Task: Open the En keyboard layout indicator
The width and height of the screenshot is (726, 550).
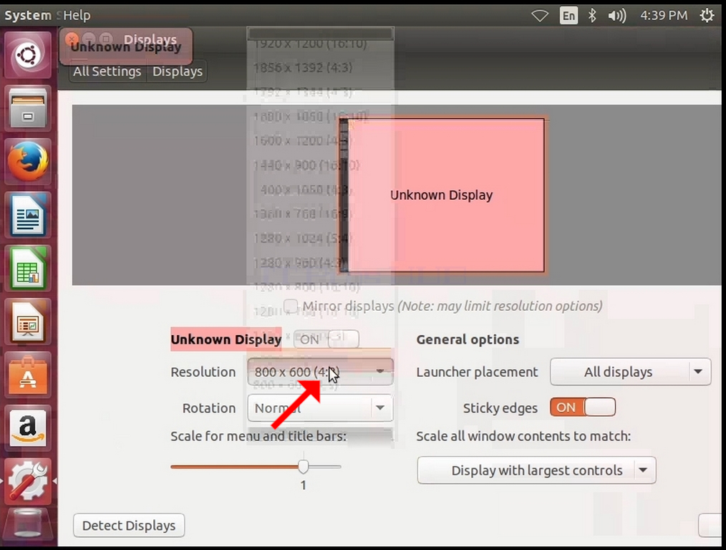Action: (568, 16)
